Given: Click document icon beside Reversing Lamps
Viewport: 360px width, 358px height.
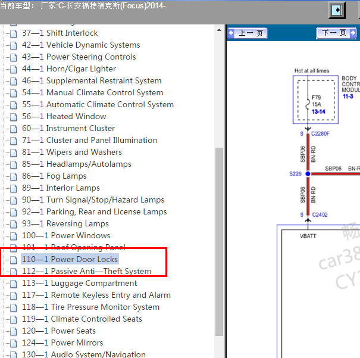Looking at the screenshot, I should coord(14,224).
